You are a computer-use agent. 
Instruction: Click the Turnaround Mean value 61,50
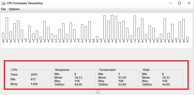click(122, 78)
